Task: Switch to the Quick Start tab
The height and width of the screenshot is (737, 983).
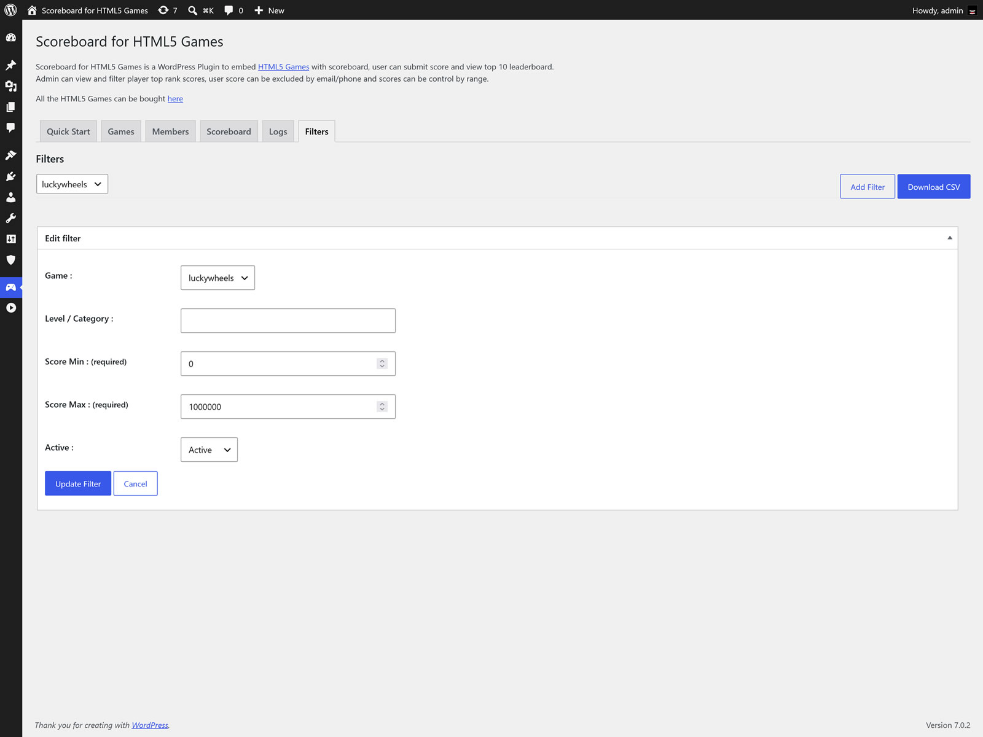Action: (x=68, y=131)
